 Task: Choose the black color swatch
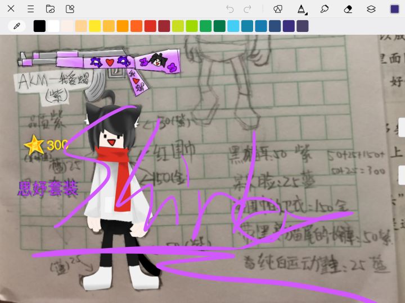(39, 26)
